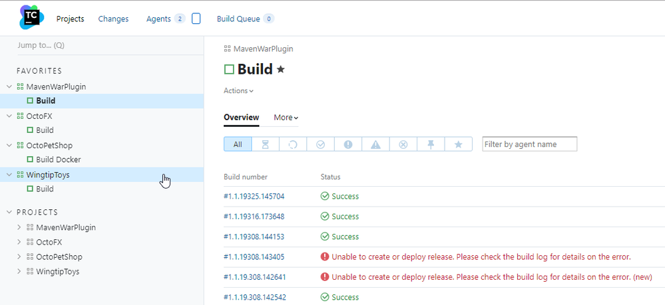The width and height of the screenshot is (665, 305).
Task: Open Changes in top navigation
Action: click(113, 19)
